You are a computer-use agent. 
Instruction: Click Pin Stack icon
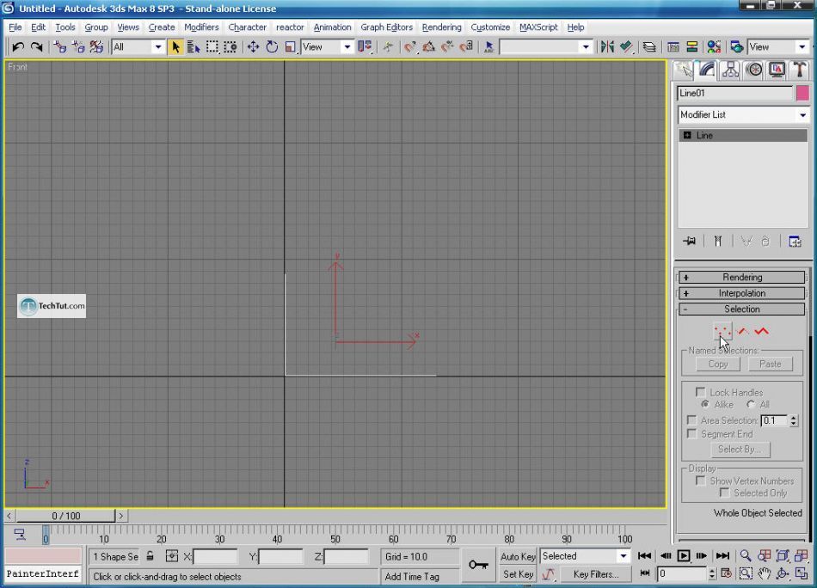tap(690, 242)
